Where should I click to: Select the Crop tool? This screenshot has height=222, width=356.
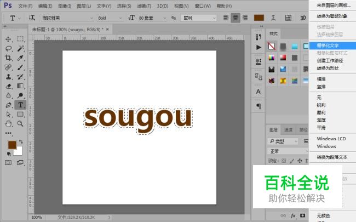click(8, 58)
